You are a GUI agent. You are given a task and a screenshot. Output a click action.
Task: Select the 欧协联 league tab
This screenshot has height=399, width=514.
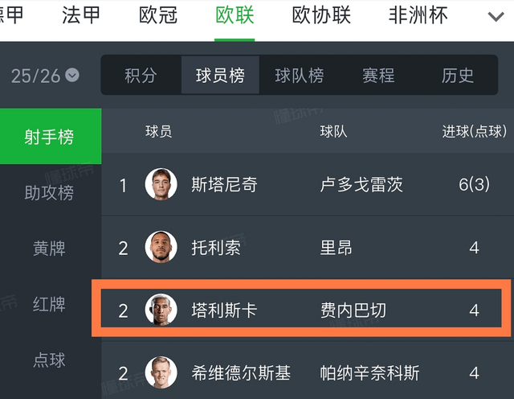320,15
